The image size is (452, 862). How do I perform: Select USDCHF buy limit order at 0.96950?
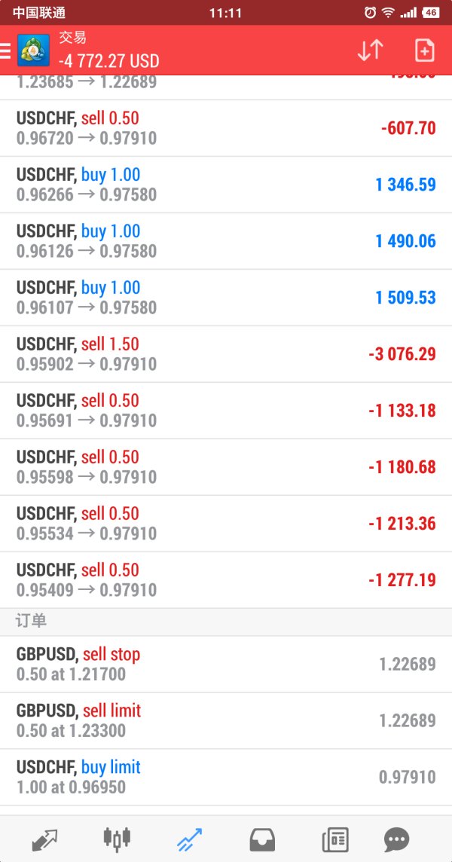[x=226, y=778]
